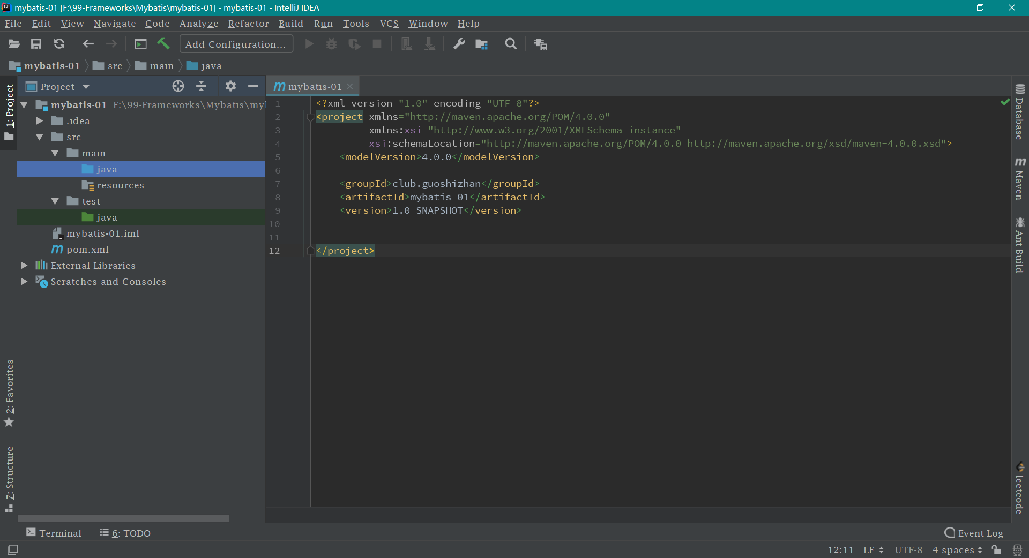Click the Project panel gear icon
Image resolution: width=1029 pixels, height=558 pixels.
click(x=230, y=86)
